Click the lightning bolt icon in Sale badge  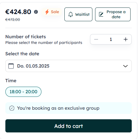[47, 12]
